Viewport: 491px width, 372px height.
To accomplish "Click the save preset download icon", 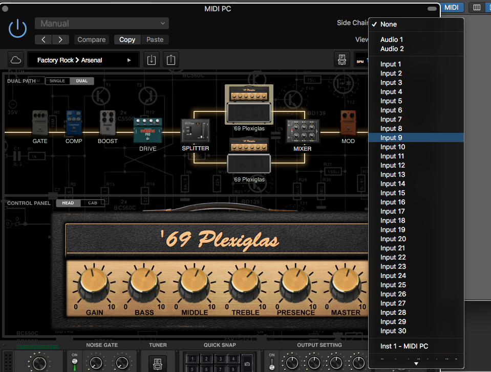I will pos(152,60).
